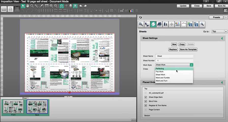Click the fit-to-window view icon

[47, 6]
